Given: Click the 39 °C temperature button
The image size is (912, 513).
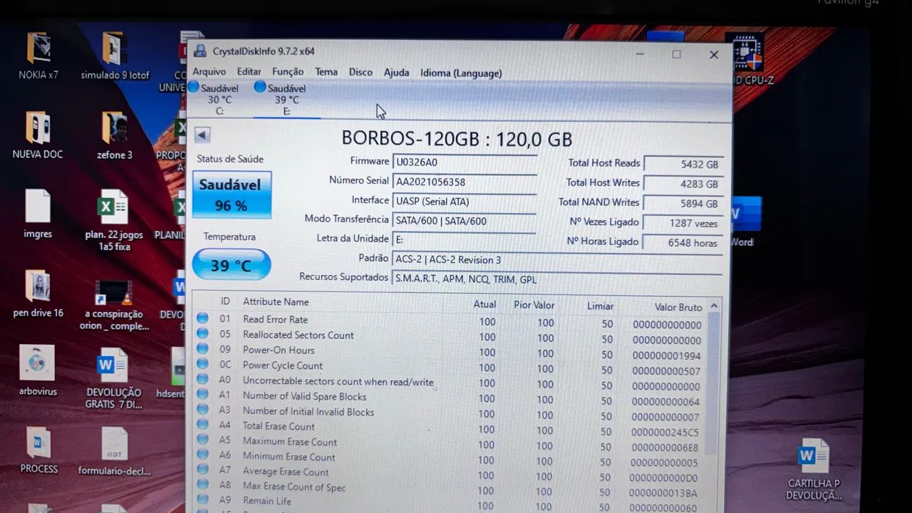Looking at the screenshot, I should tap(231, 265).
